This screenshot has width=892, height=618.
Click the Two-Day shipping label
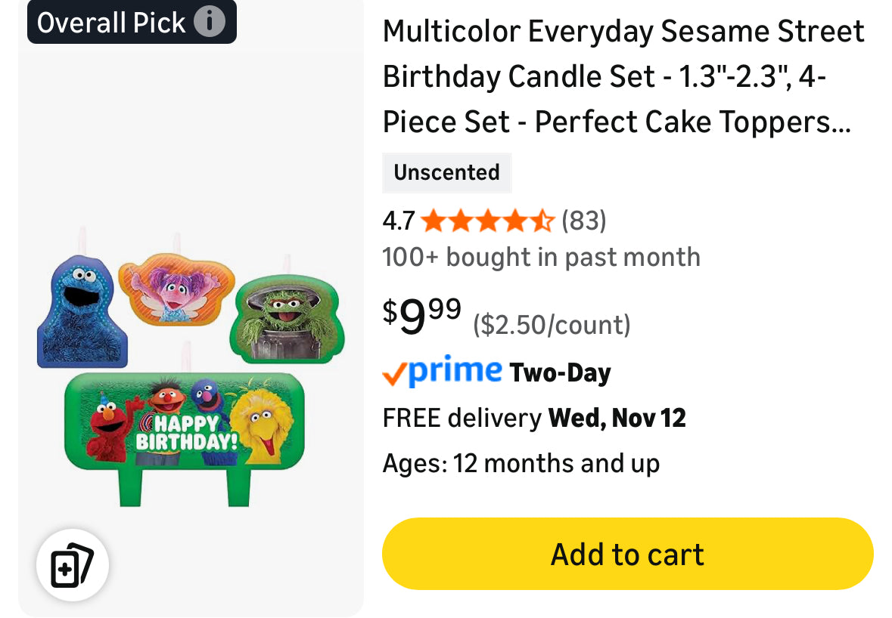(x=560, y=372)
